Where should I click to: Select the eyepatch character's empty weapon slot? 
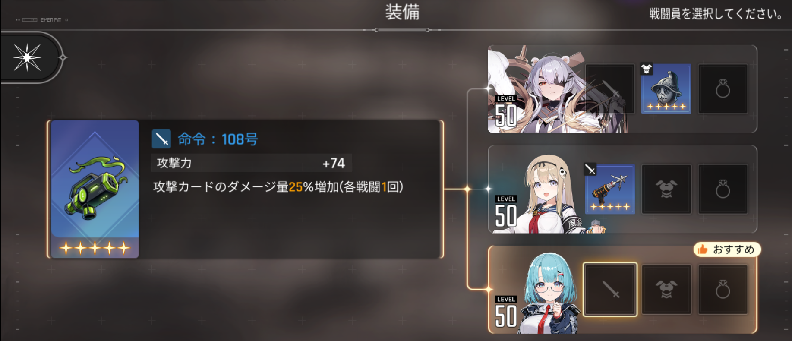[x=610, y=89]
